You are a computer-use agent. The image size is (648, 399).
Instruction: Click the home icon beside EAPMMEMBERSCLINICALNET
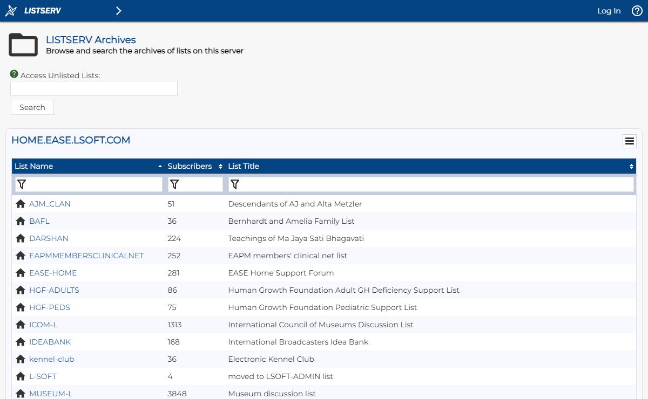pos(21,256)
